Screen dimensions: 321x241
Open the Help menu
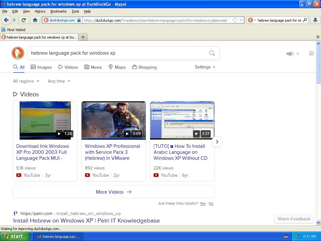[x=87, y=11]
